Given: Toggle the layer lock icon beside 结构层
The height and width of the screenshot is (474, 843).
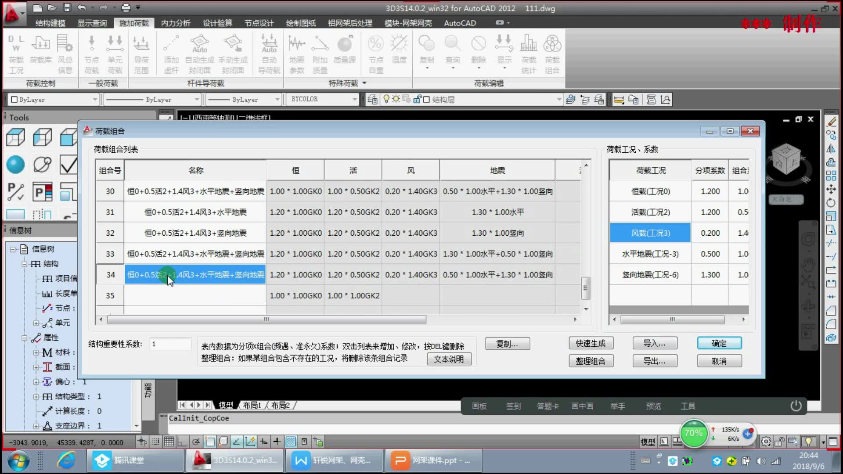Looking at the screenshot, I should 417,100.
